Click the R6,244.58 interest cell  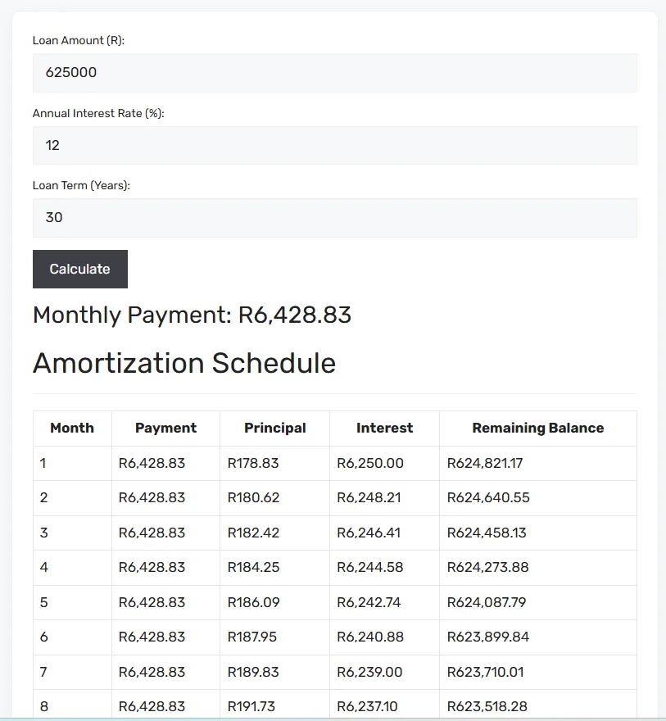(x=385, y=568)
